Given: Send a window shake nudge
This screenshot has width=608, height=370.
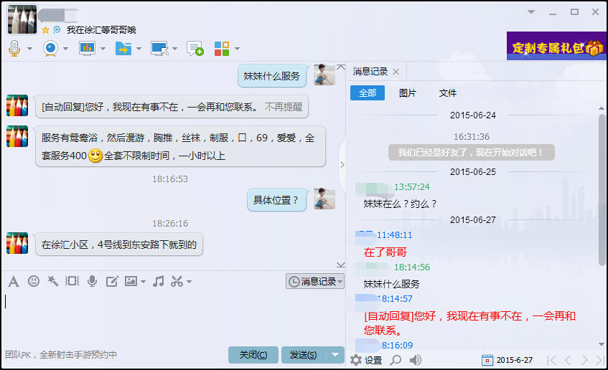Looking at the screenshot, I should [x=72, y=281].
